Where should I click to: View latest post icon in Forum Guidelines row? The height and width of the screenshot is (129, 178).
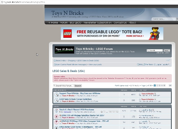coord(155,99)
